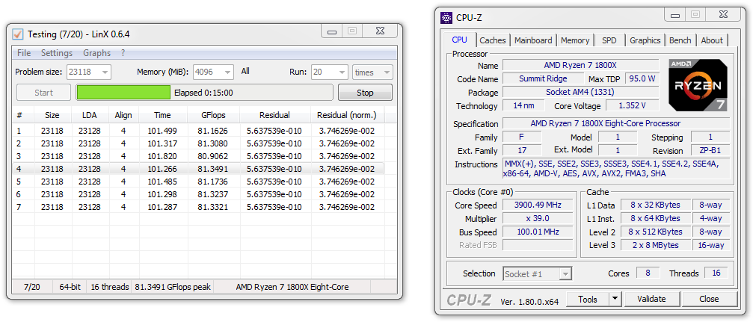
Task: Open the Graphs menu
Action: (97, 53)
